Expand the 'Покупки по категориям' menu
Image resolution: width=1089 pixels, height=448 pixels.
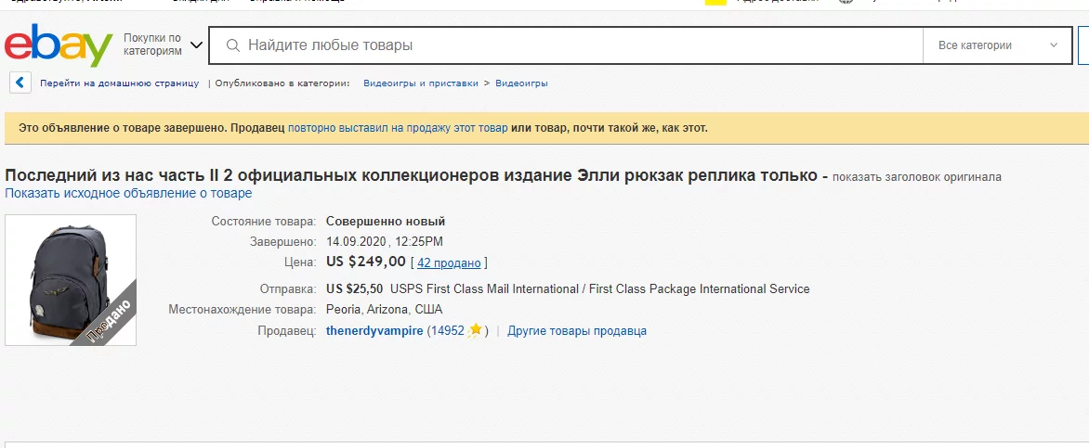coord(152,45)
